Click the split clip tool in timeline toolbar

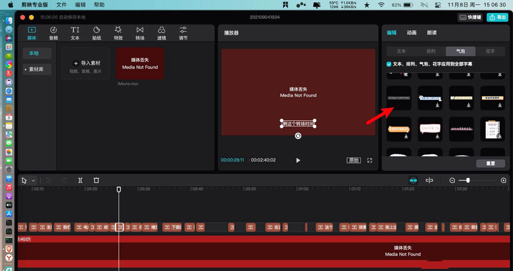point(80,180)
